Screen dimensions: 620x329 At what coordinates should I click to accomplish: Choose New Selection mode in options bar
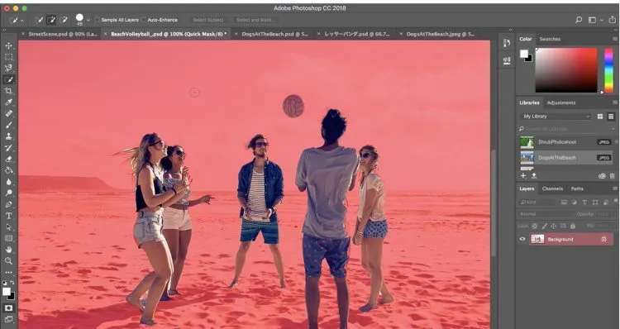pos(39,20)
